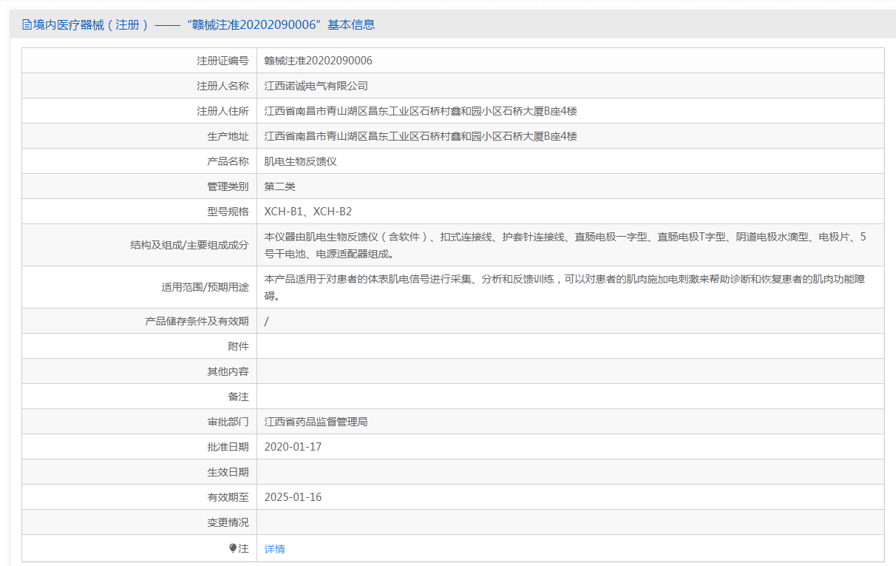Click the product name 肌电生物反馈仪
Screen dimensions: 896x566
(x=300, y=161)
